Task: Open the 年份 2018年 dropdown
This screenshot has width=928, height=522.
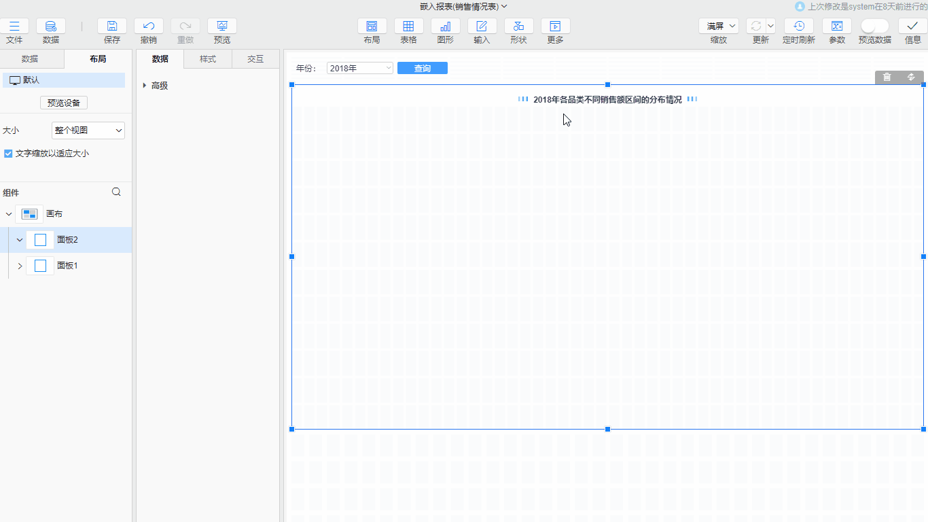Action: [x=359, y=68]
